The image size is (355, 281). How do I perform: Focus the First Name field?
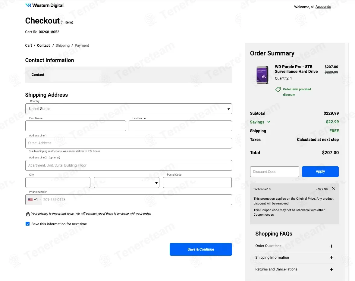pyautogui.click(x=76, y=126)
